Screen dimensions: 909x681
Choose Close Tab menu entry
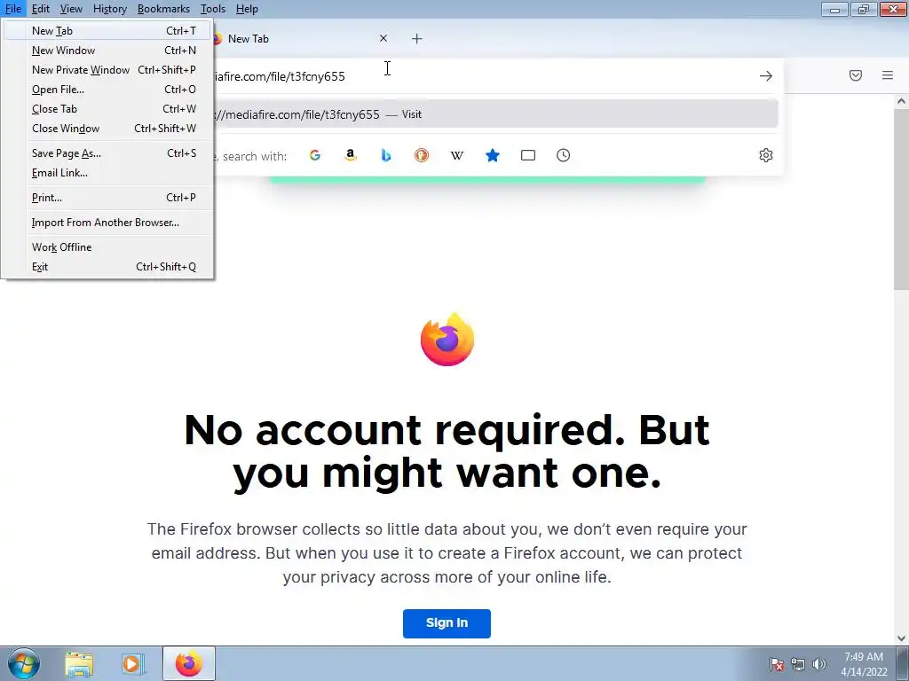click(x=107, y=109)
